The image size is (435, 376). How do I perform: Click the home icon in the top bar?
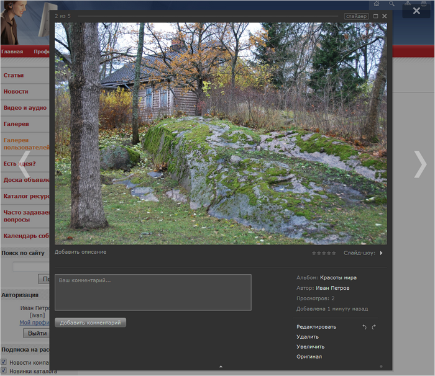pyautogui.click(x=376, y=4)
